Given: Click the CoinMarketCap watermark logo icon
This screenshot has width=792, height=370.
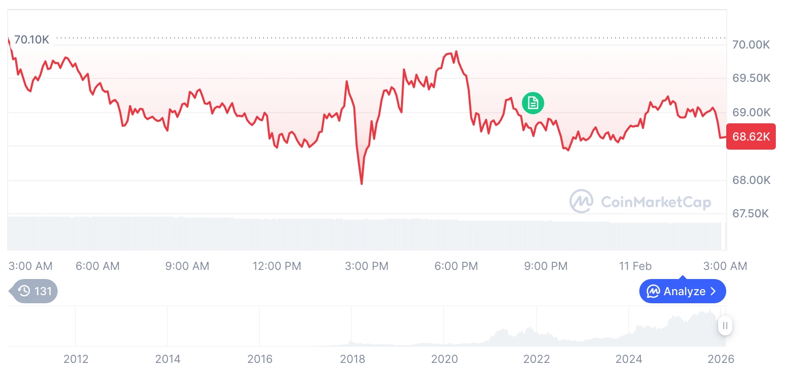Looking at the screenshot, I should [581, 201].
